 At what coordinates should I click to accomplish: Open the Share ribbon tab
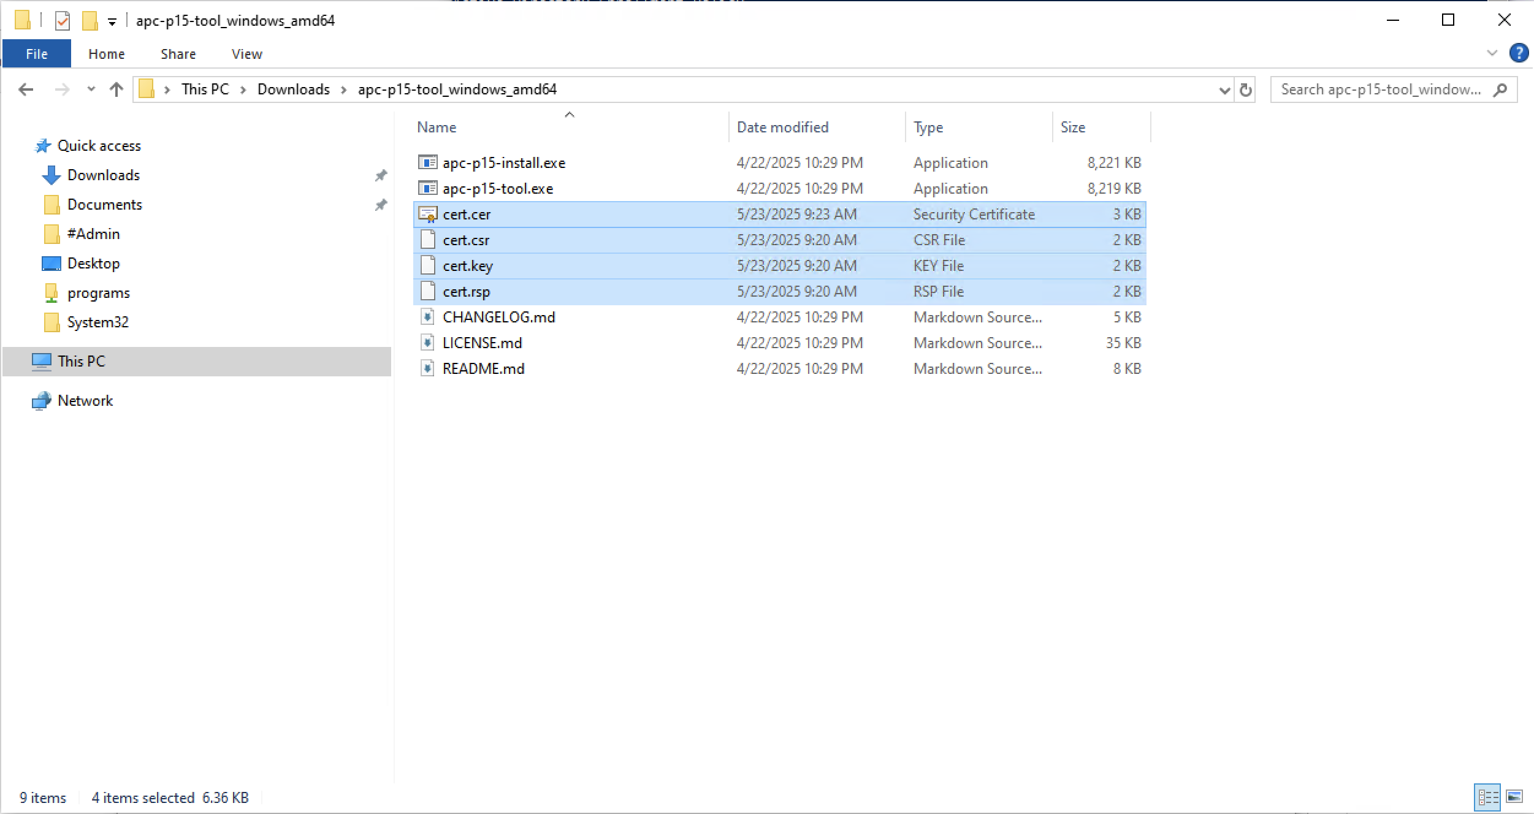[x=178, y=54]
